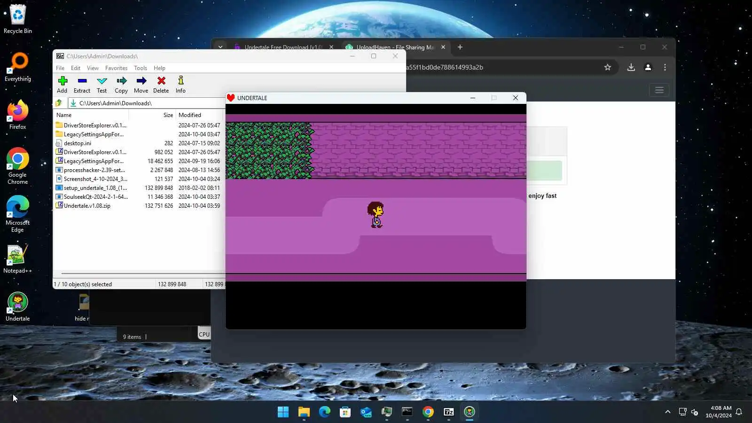Open Chrome three-dot menu
Image resolution: width=752 pixels, height=423 pixels.
[x=665, y=67]
